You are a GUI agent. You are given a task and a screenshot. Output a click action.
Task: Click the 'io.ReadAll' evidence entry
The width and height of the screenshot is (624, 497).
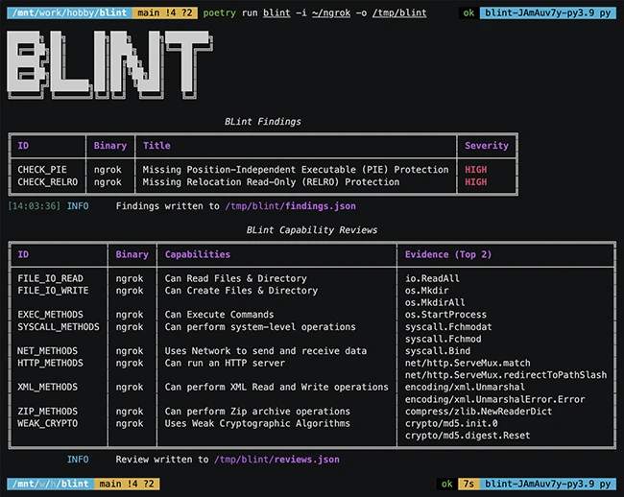(432, 278)
